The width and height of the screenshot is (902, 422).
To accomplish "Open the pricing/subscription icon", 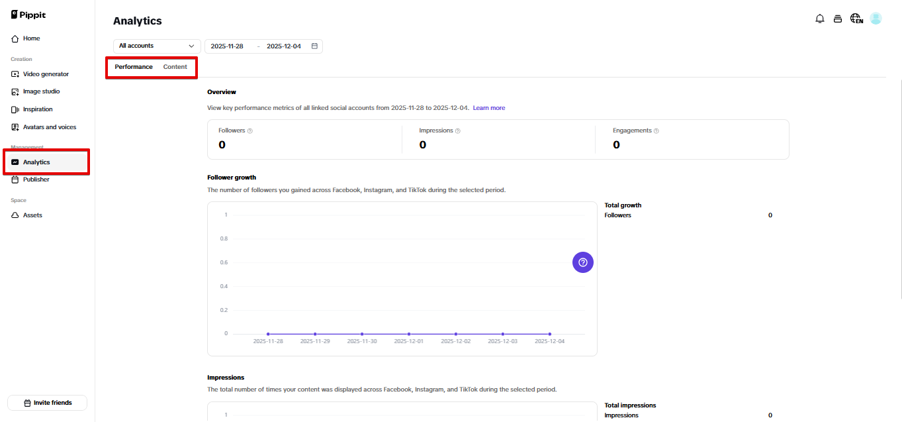I will click(838, 19).
